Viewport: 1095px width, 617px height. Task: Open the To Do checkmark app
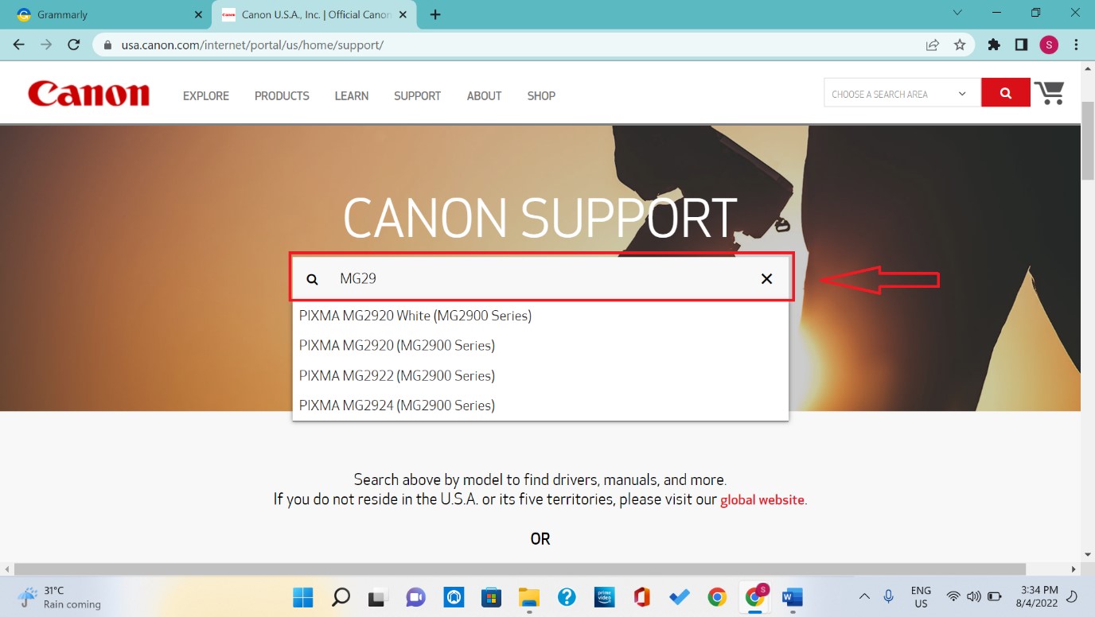pyautogui.click(x=680, y=596)
